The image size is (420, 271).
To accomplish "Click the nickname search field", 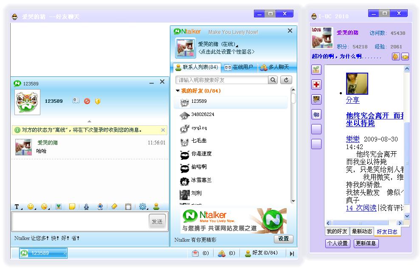I will click(x=222, y=80).
